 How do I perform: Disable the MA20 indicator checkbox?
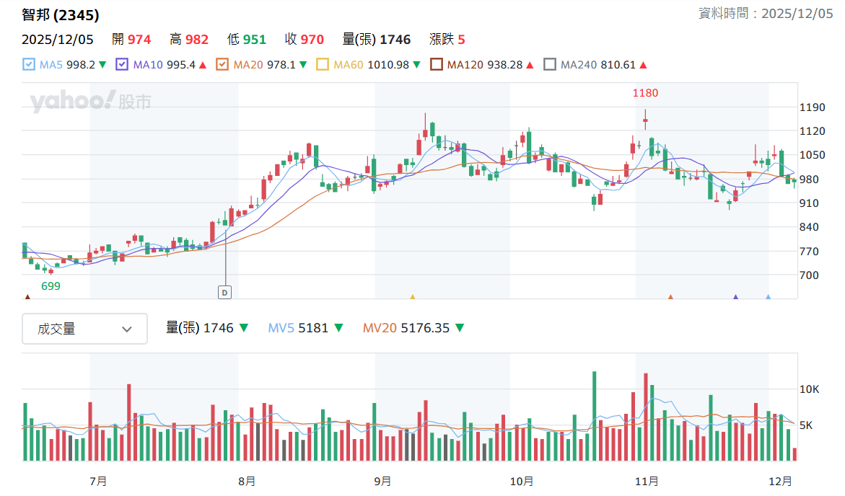(222, 64)
